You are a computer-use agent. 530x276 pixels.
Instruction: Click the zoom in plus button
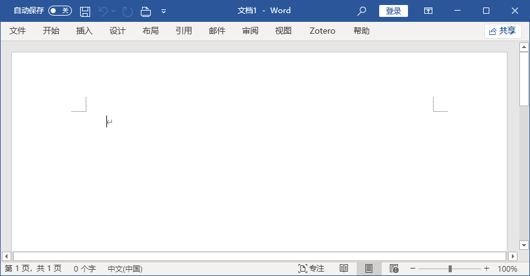point(486,269)
